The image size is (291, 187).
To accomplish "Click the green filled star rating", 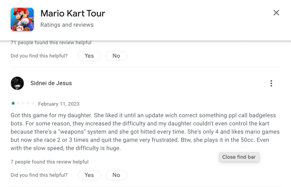I will (13, 103).
